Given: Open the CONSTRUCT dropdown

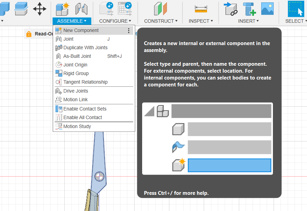Looking at the screenshot, I should point(161,21).
